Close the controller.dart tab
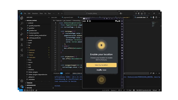This screenshot has height=100, width=178. tap(147, 17)
